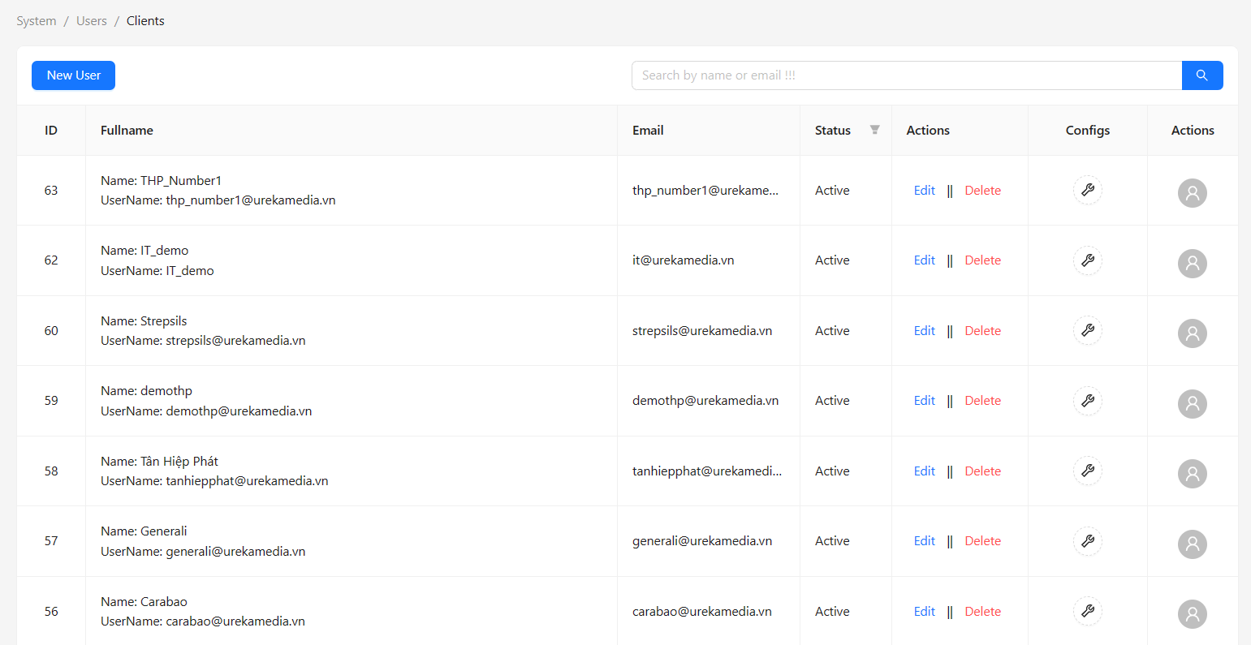Click user avatar icon for Strepsils
Screen dimensions: 1251x645
(x=1193, y=333)
